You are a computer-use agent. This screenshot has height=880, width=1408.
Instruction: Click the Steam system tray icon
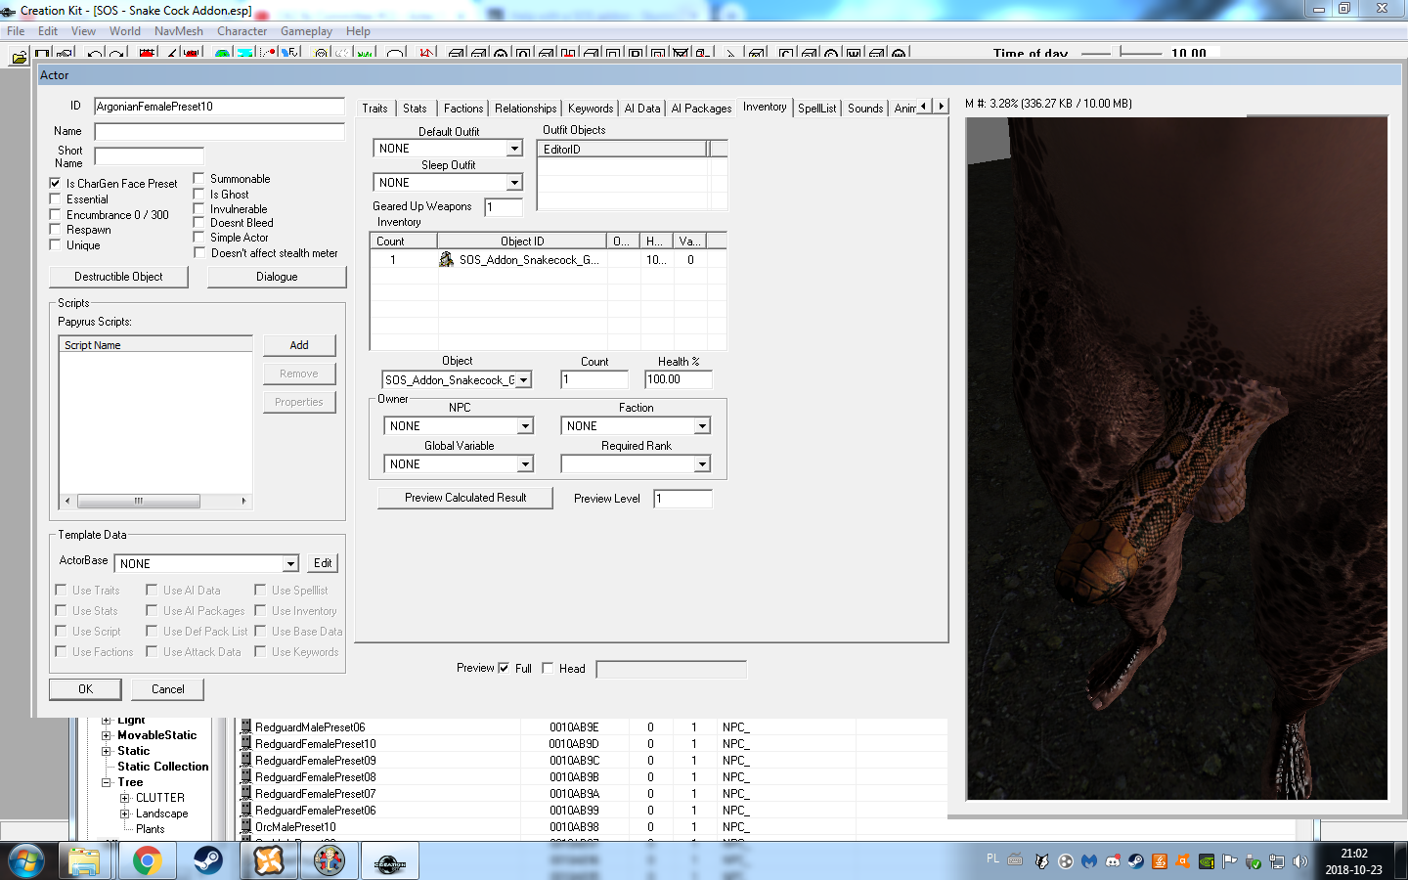click(1136, 861)
